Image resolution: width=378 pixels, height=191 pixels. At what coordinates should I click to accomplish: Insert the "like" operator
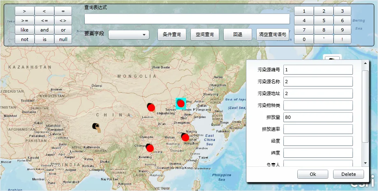(x=25, y=30)
